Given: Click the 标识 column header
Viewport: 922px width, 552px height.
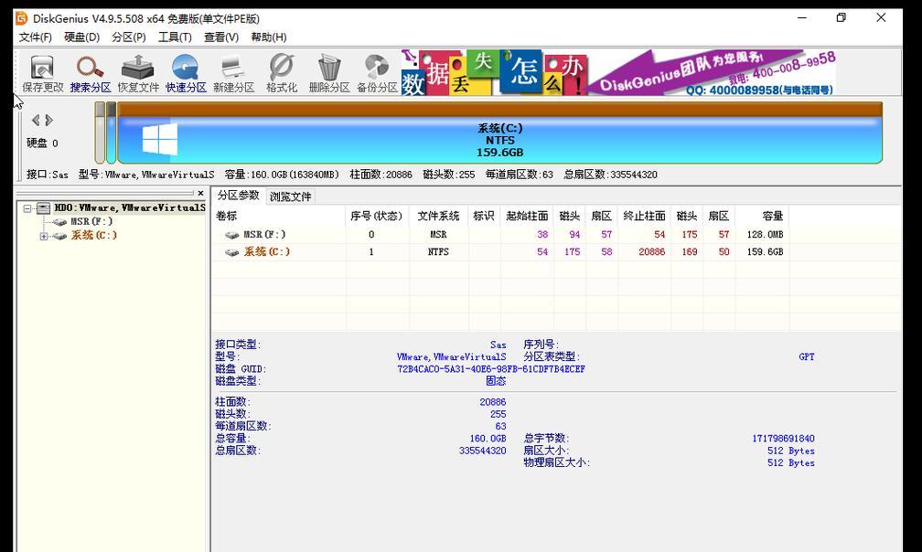Looking at the screenshot, I should (483, 216).
